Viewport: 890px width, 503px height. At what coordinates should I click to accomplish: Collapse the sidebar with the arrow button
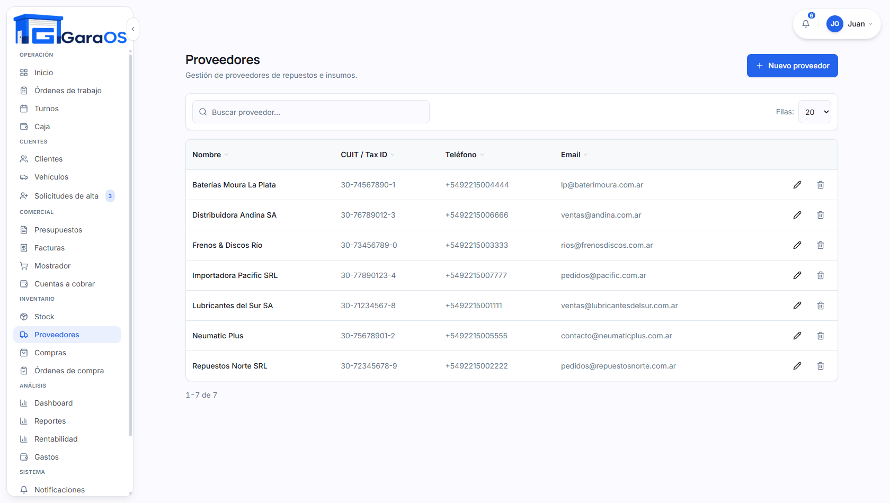coord(133,29)
